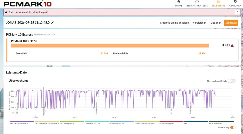Go to OPTIONEN menu label
This screenshot has width=243, height=134.
pos(235,6)
